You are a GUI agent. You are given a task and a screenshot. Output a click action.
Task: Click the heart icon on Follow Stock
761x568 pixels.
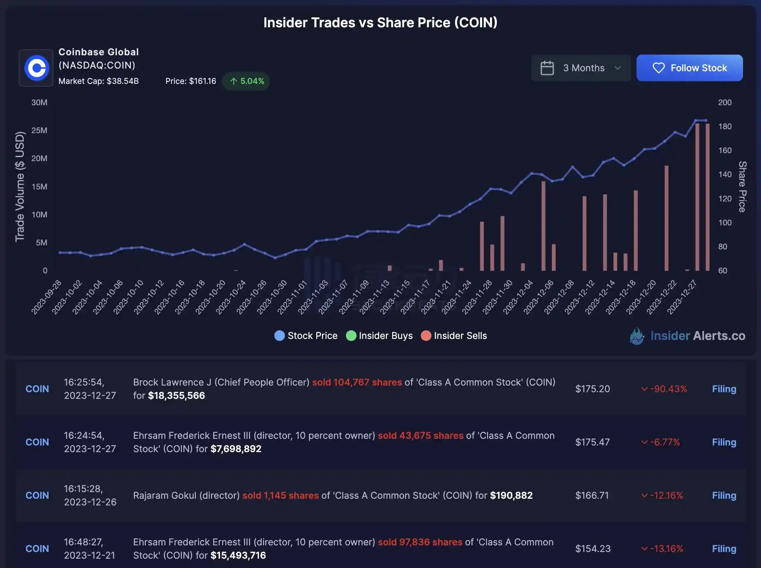[658, 68]
